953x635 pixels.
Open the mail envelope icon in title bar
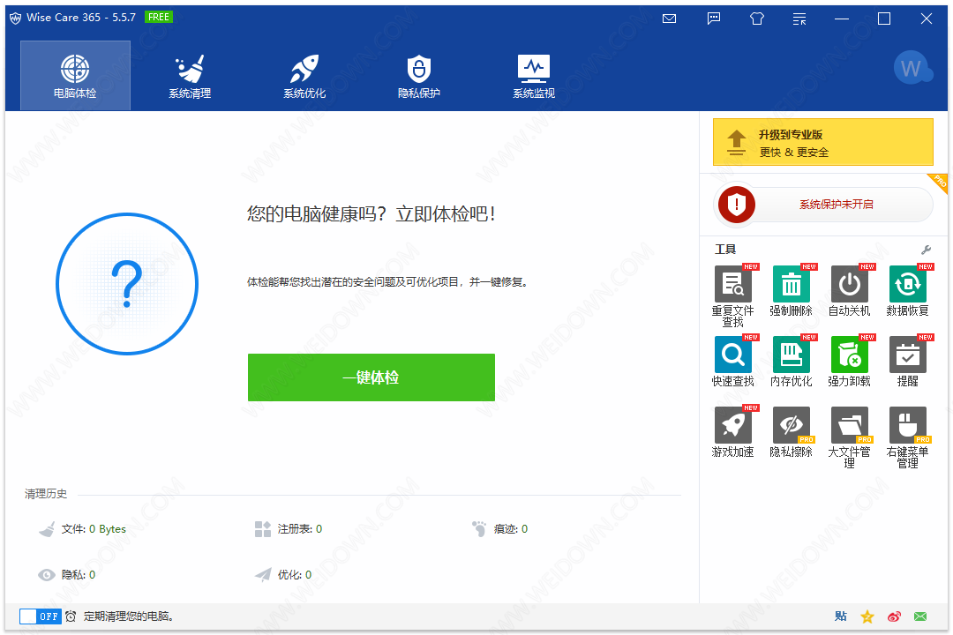(669, 19)
